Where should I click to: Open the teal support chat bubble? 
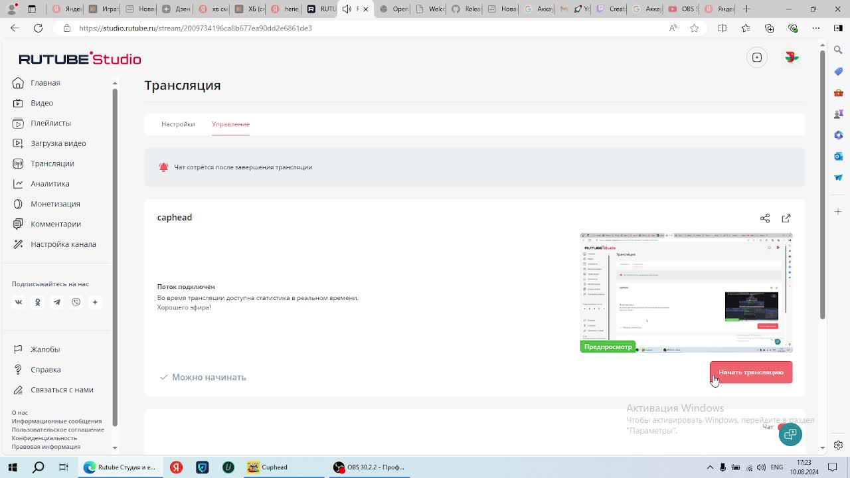pos(790,434)
